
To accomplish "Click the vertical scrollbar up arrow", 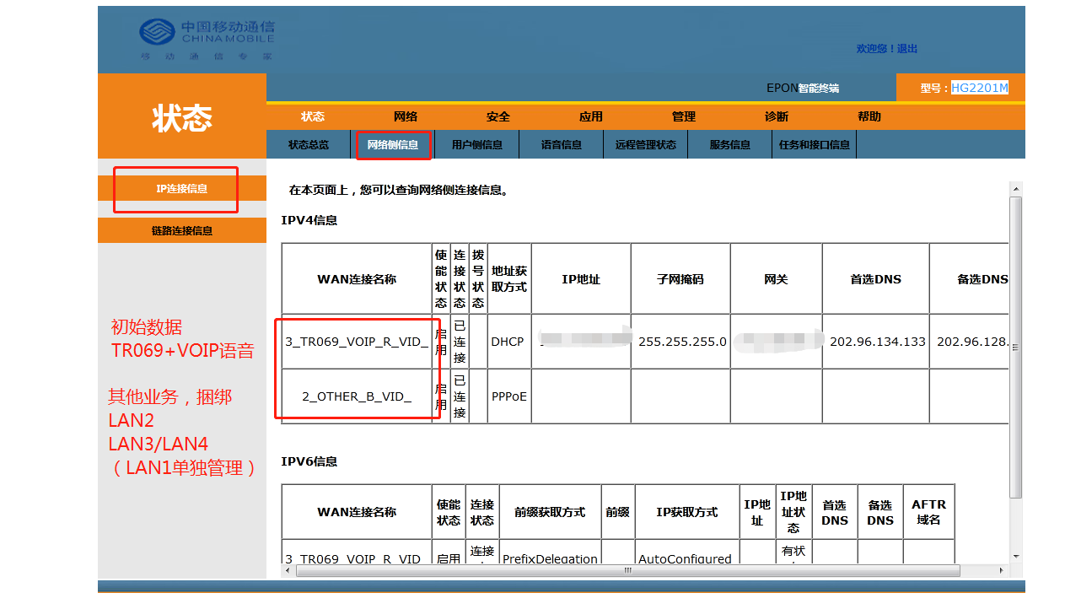I will coord(1016,189).
